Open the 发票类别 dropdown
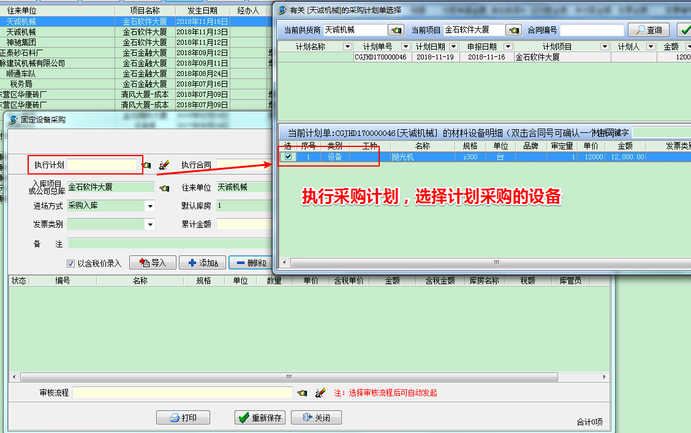 pyautogui.click(x=151, y=224)
